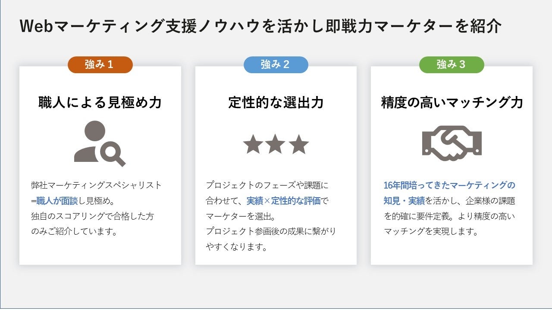552x310 pixels.
Task: Click the 独自のスコアリングで合格した方 text line
Action: click(x=92, y=217)
